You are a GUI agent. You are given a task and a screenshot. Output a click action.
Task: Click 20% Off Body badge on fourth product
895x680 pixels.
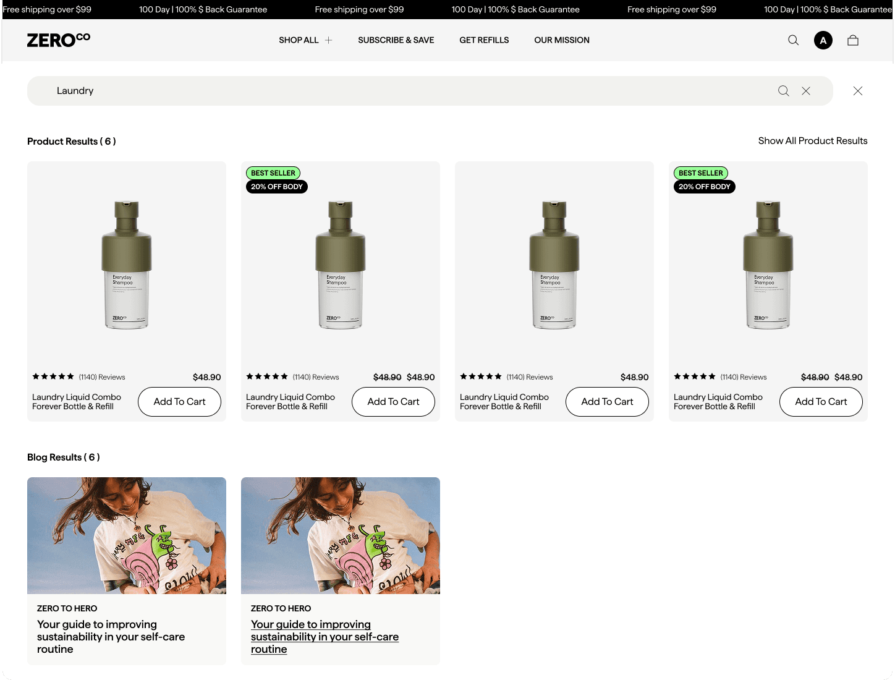click(x=705, y=187)
